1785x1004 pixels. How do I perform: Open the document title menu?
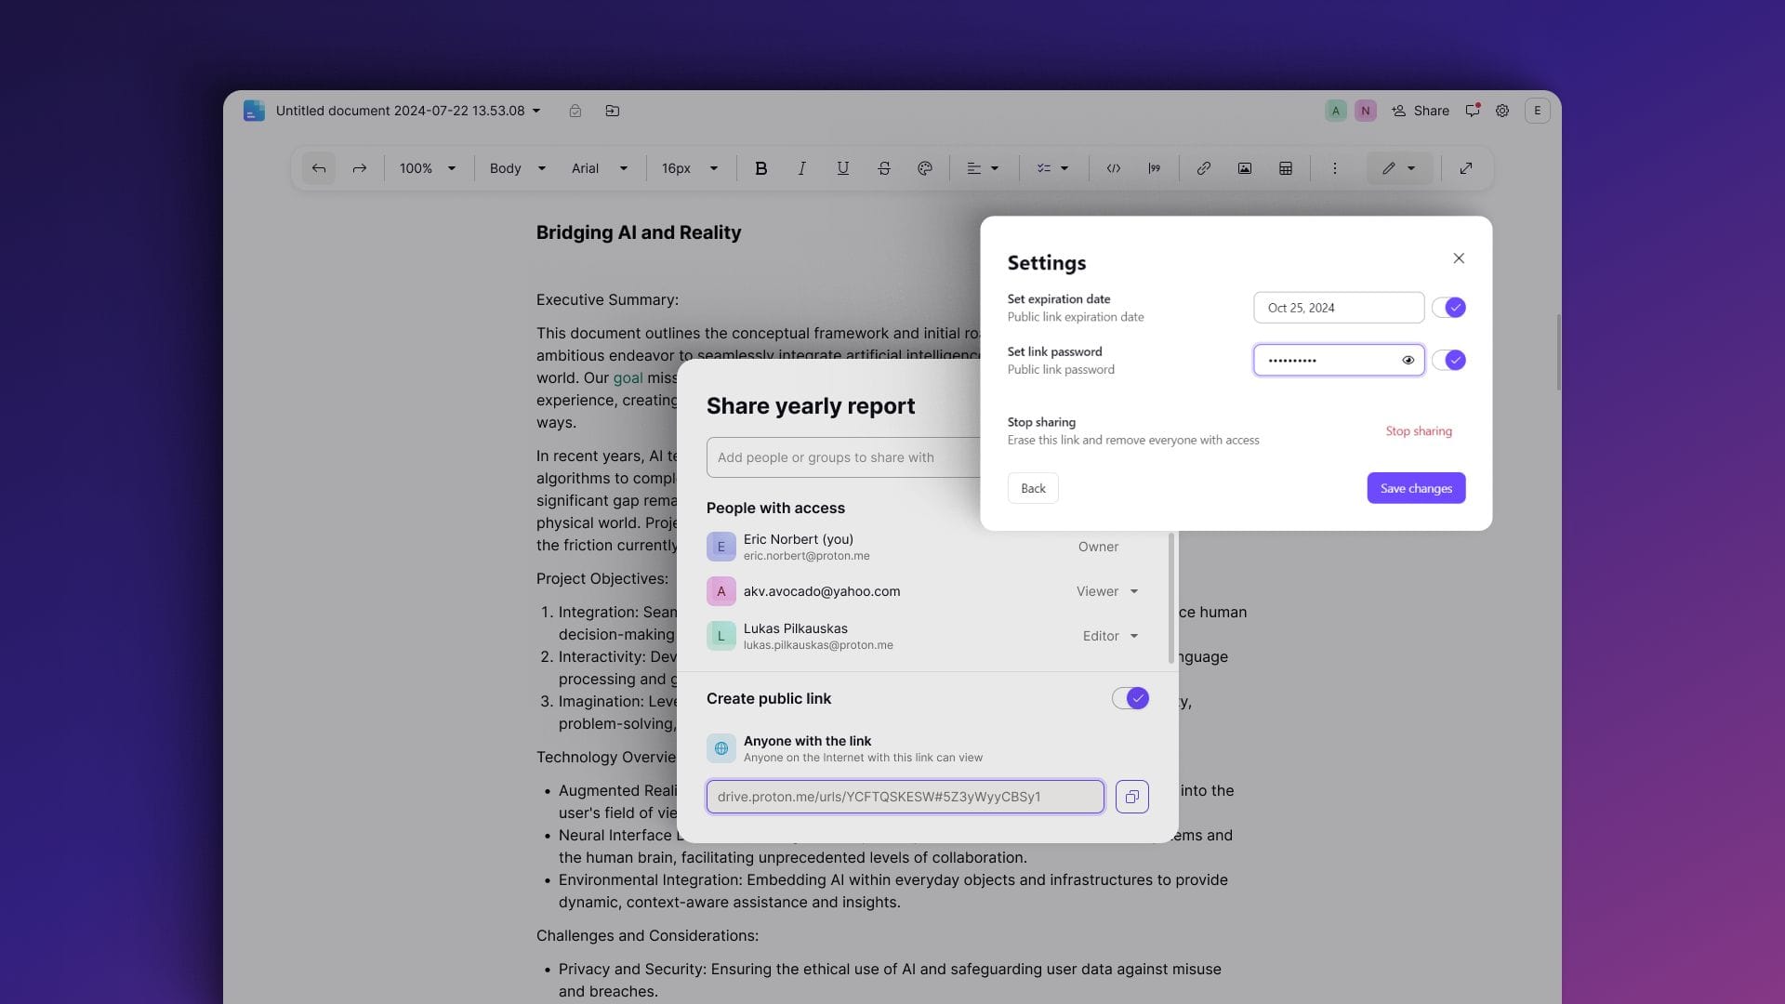pos(536,111)
